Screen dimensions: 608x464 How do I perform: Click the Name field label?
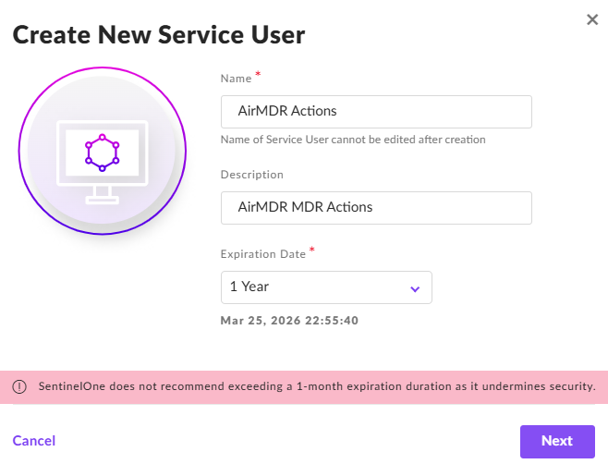(x=236, y=79)
